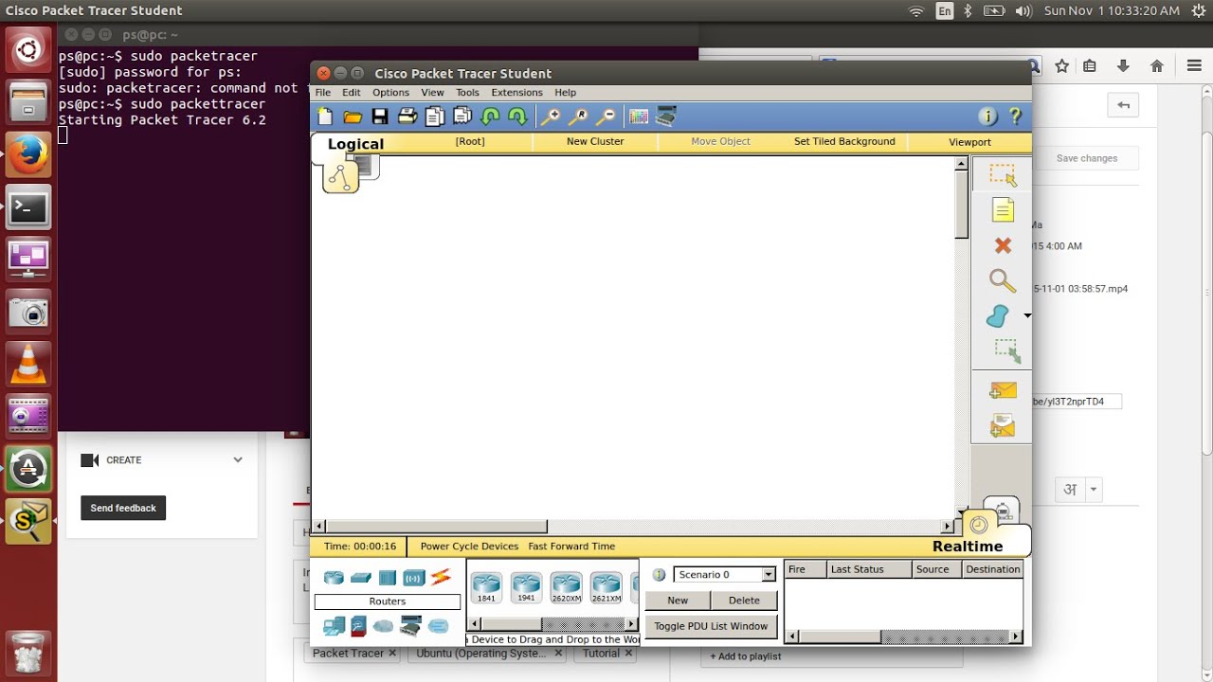
Task: Create a New scenario
Action: pyautogui.click(x=678, y=600)
